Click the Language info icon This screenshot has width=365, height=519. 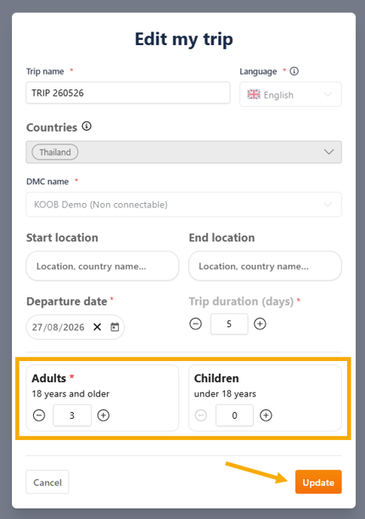point(294,71)
